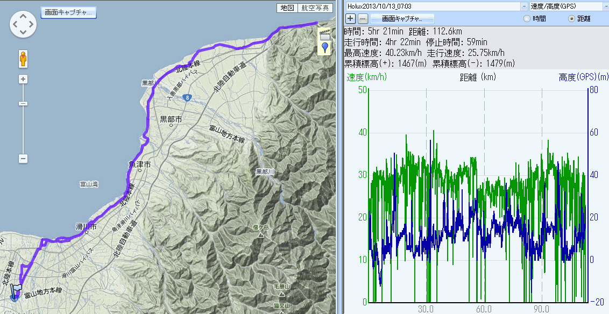The width and height of the screenshot is (609, 314).
Task: Click the map zoom in plus button
Action: tap(23, 80)
